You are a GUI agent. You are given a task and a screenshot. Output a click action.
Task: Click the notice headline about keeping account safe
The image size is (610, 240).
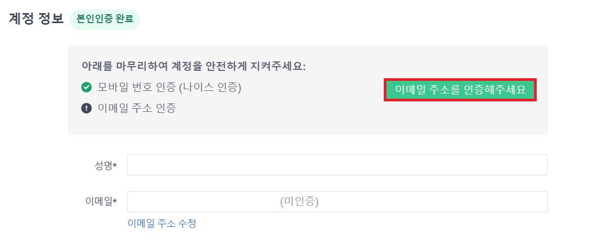[x=193, y=66]
